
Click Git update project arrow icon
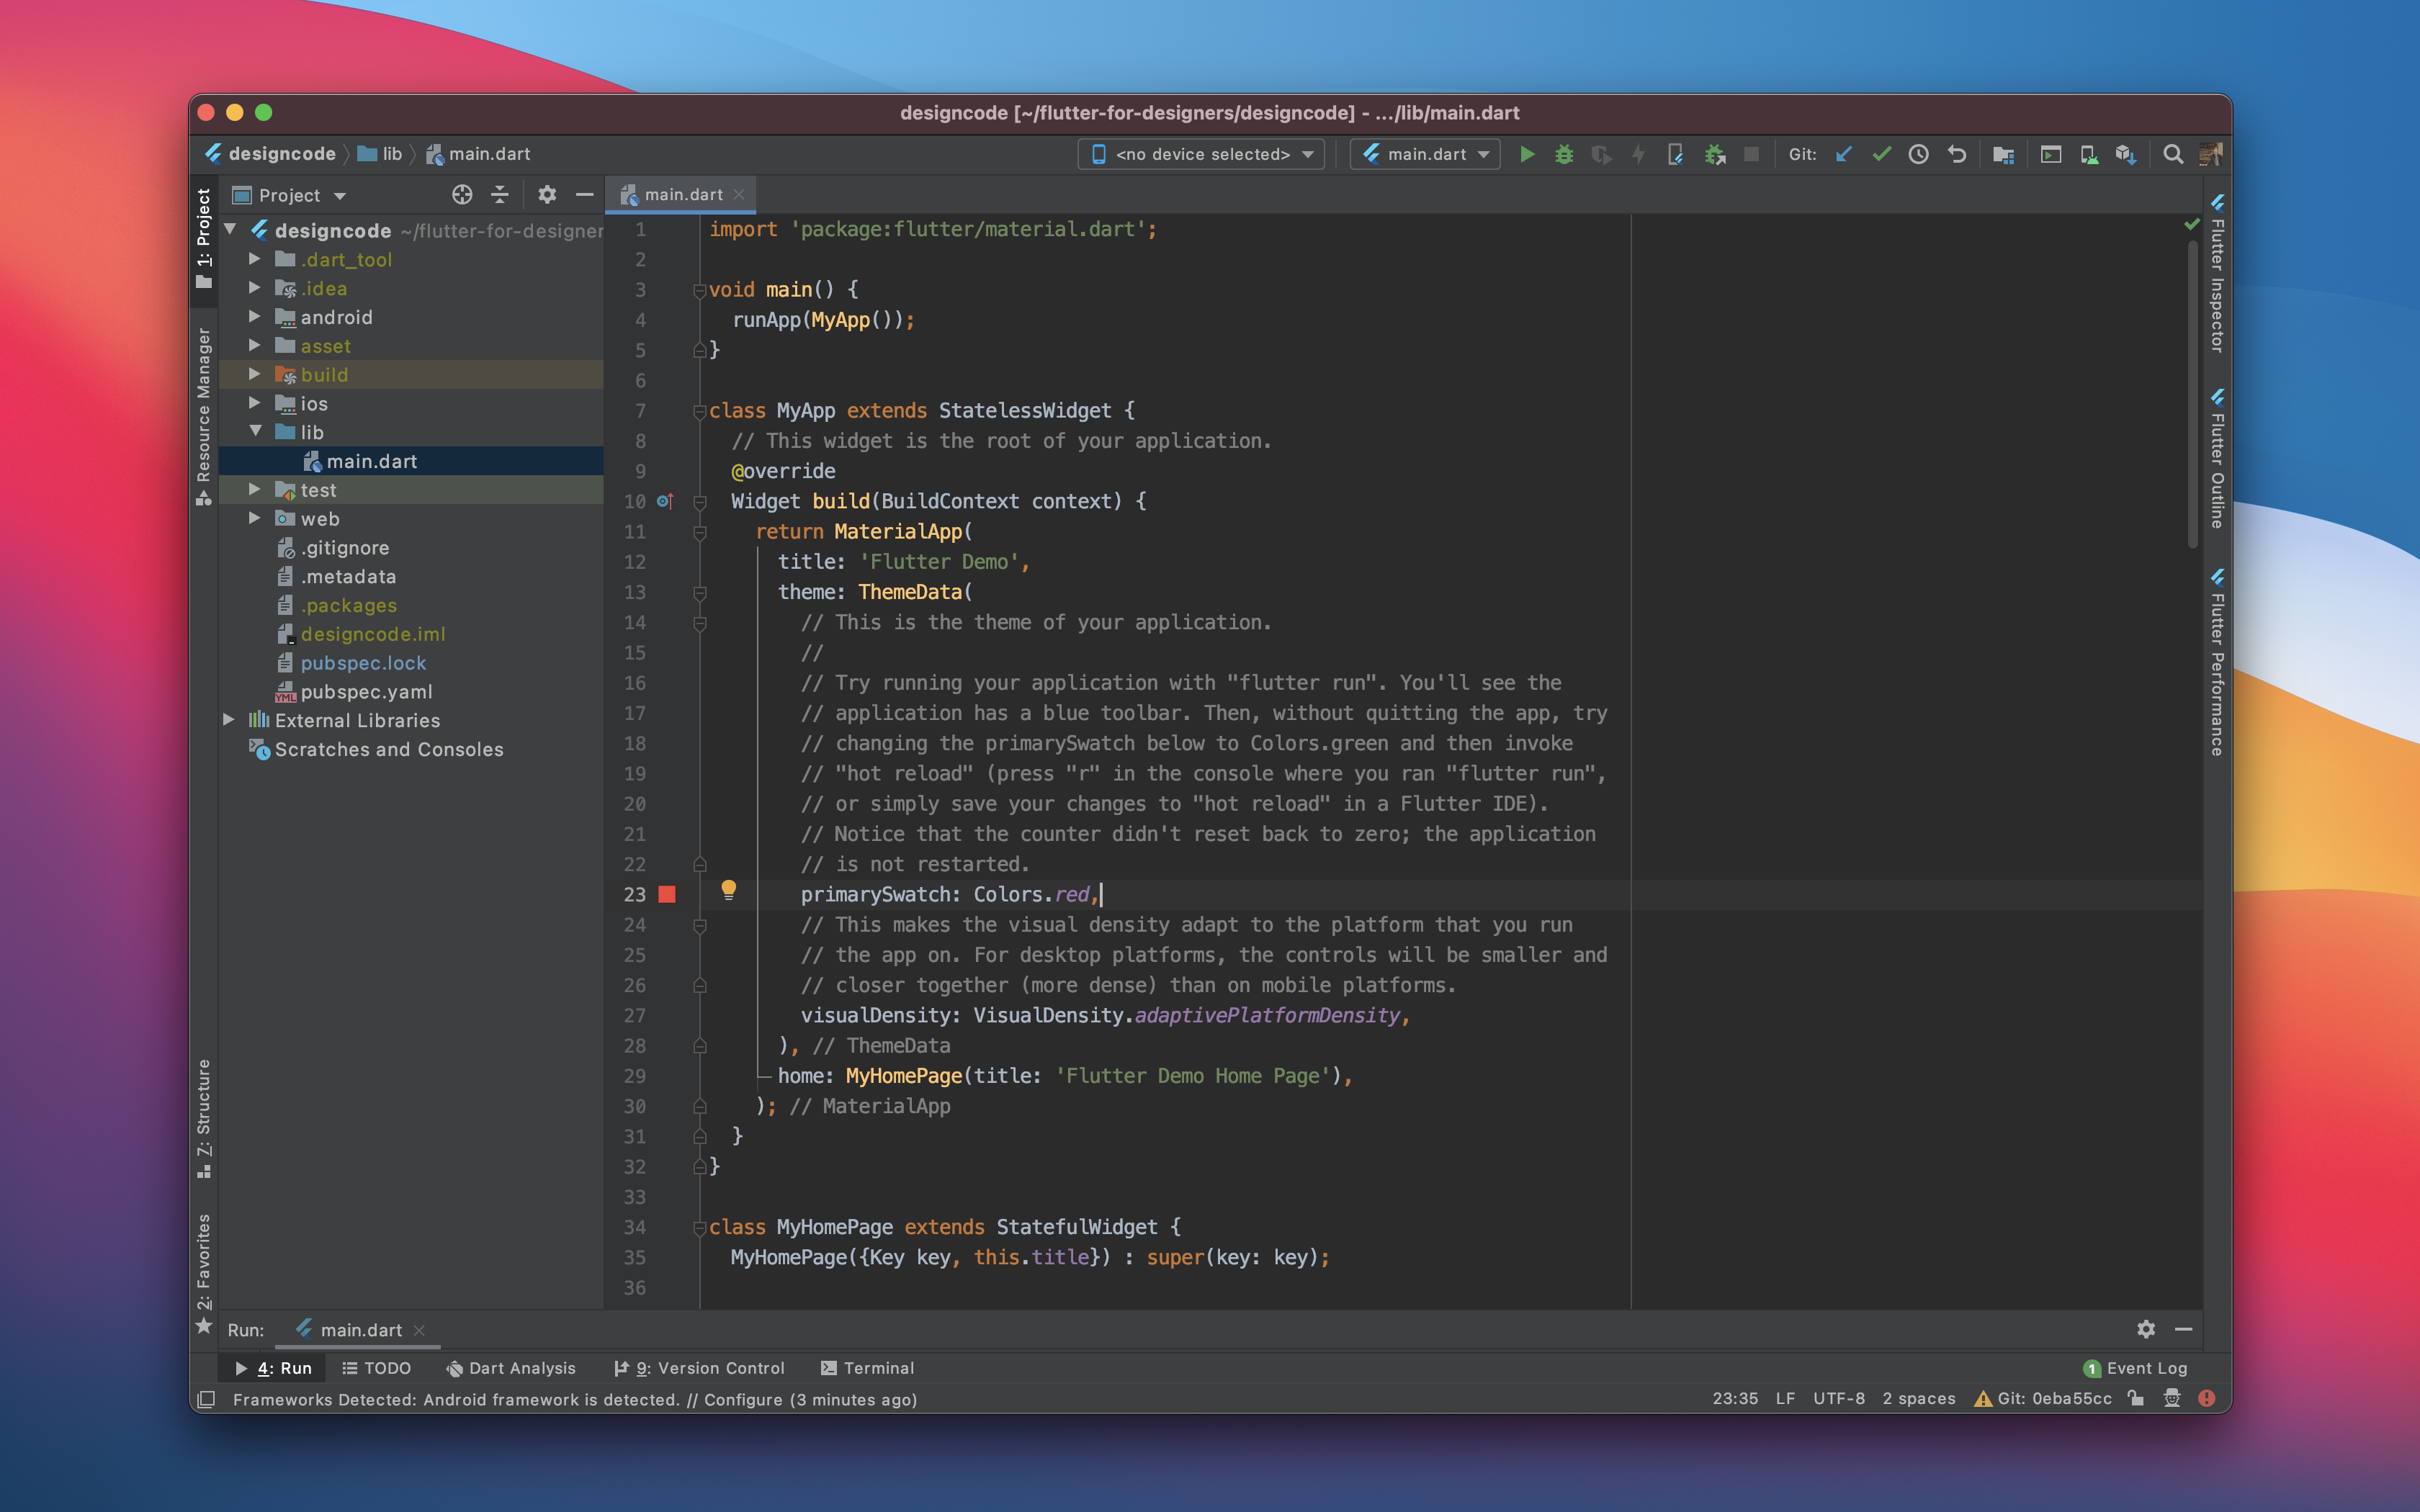click(1844, 154)
